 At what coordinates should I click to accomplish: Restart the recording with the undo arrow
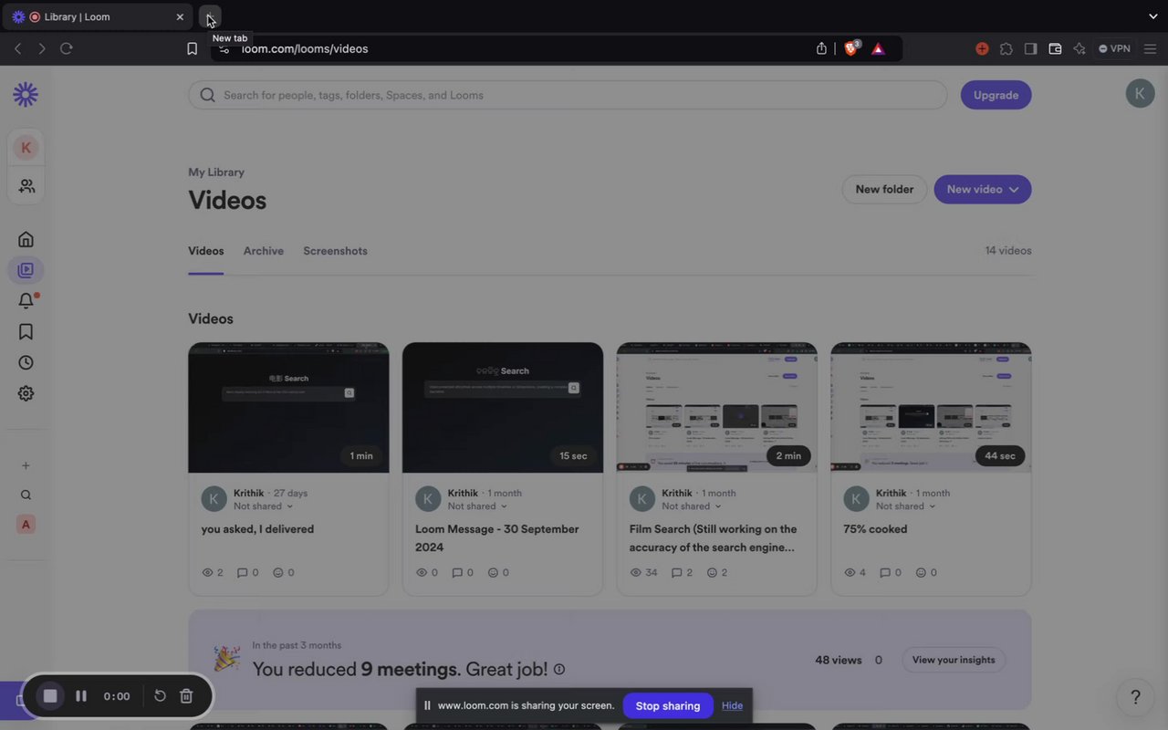[160, 696]
